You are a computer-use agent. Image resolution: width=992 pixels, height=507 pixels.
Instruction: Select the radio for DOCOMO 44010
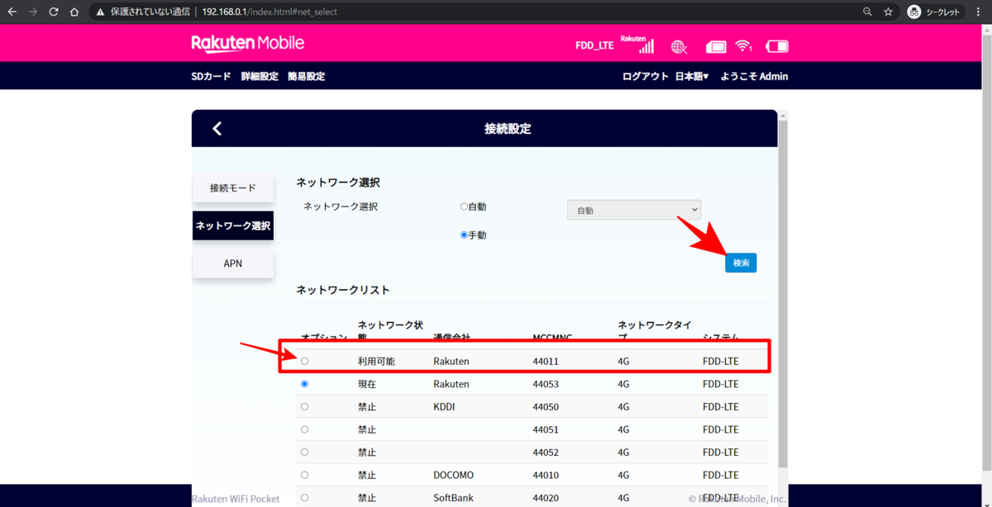[304, 475]
